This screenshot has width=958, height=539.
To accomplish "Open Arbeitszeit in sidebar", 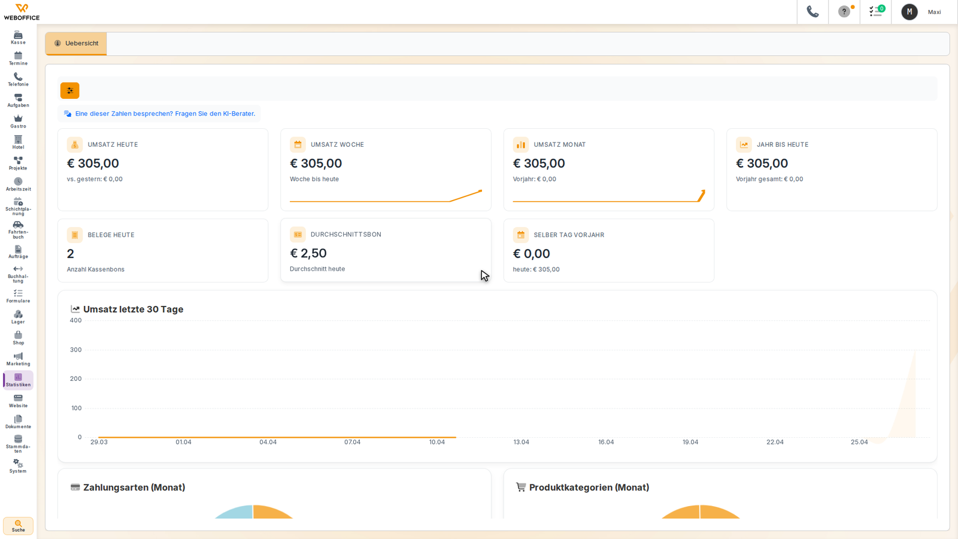I will (x=18, y=184).
